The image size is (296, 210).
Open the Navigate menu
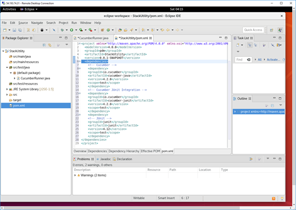click(x=37, y=23)
